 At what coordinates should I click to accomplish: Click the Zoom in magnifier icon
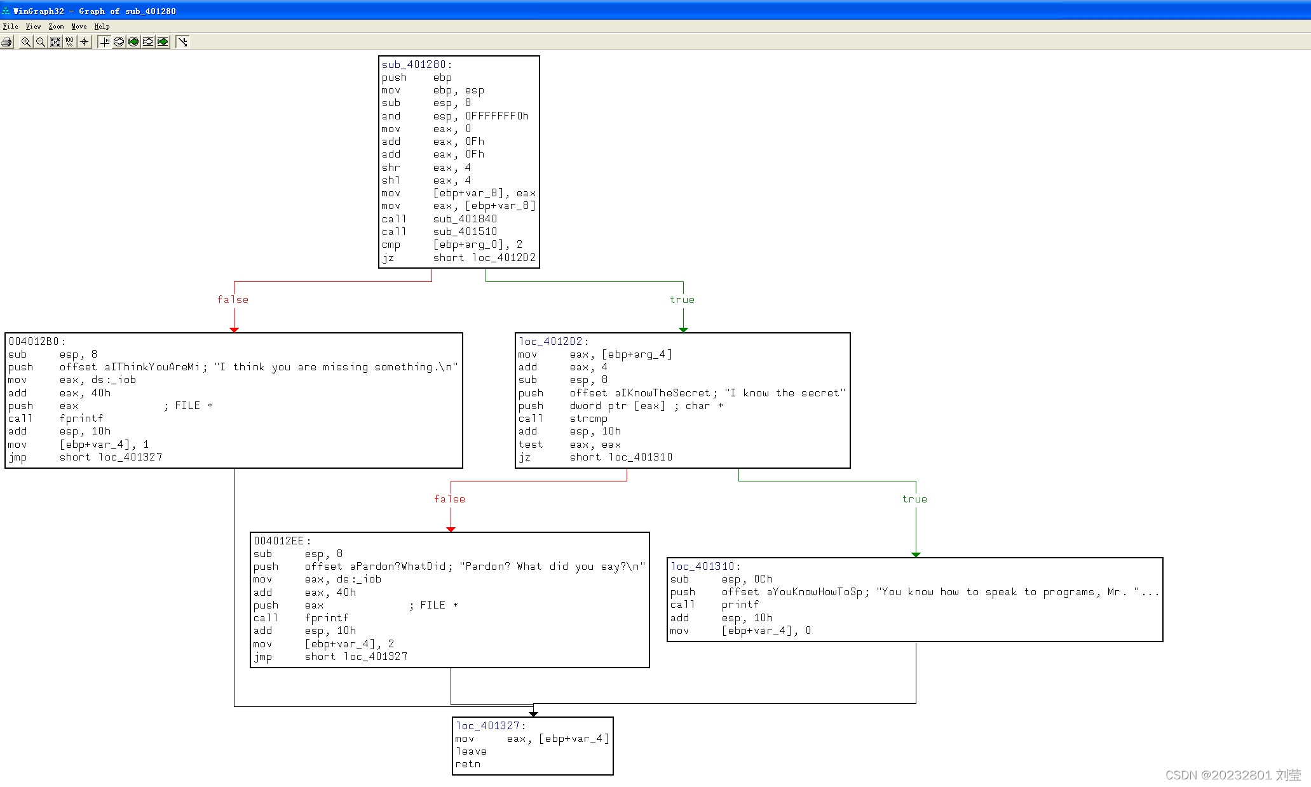[x=25, y=42]
